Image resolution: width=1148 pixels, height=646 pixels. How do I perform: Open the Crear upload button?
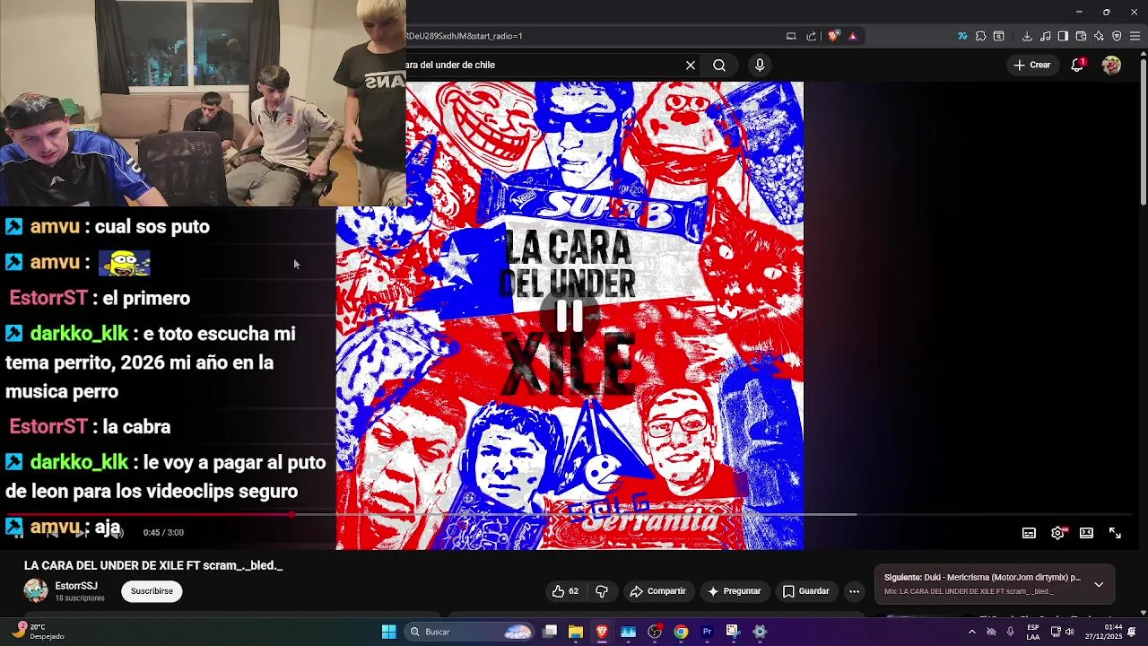[1031, 65]
